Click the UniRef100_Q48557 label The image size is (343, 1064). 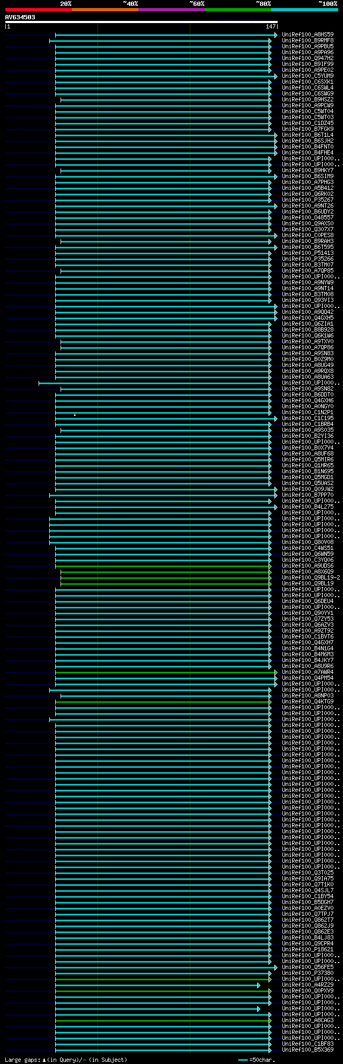tap(308, 218)
